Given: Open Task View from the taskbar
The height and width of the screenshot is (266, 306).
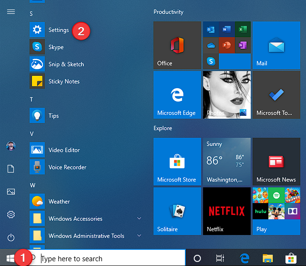Looking at the screenshot, I should pos(220,258).
